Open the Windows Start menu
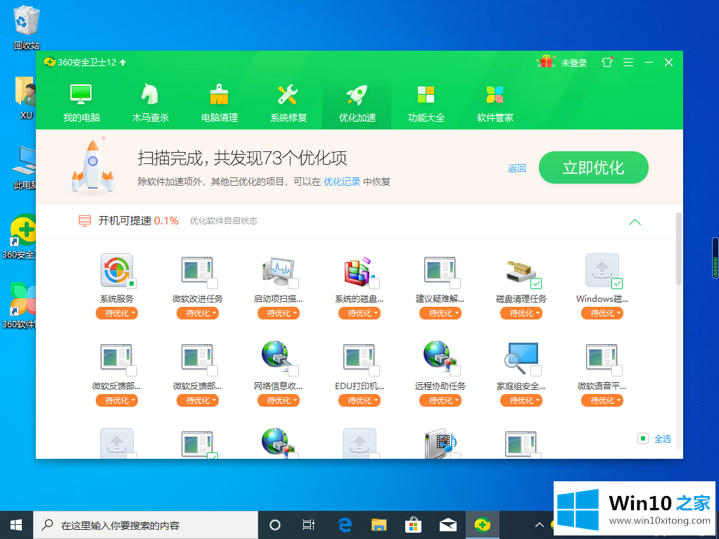 pos(16,525)
